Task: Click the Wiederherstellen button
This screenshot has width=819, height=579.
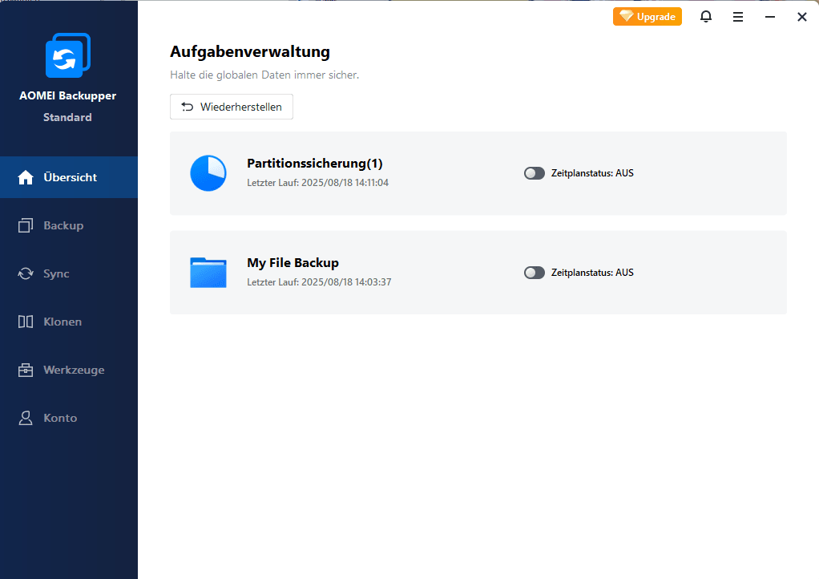Action: [232, 107]
